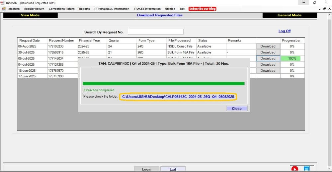Click the TAN CALP08143C dialog title text
Screen dimensions: 332x172
point(164,63)
